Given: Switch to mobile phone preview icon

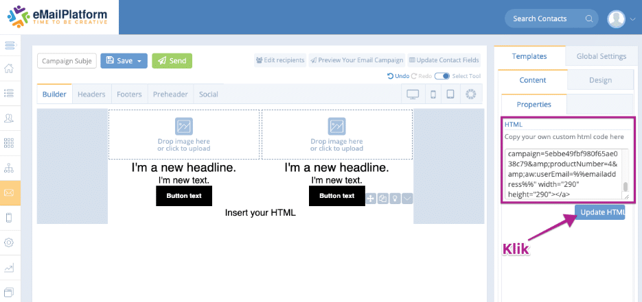Looking at the screenshot, I should click(x=433, y=95).
